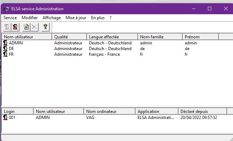The height and width of the screenshot is (141, 233).
Task: Click the question mark help toolbar icon
Action: pyautogui.click(x=45, y=27)
